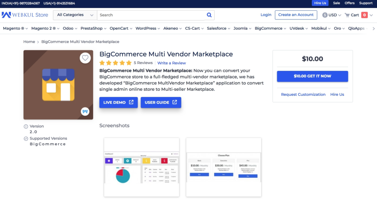Open the Oro menu
The height and width of the screenshot is (199, 377).
click(x=339, y=28)
